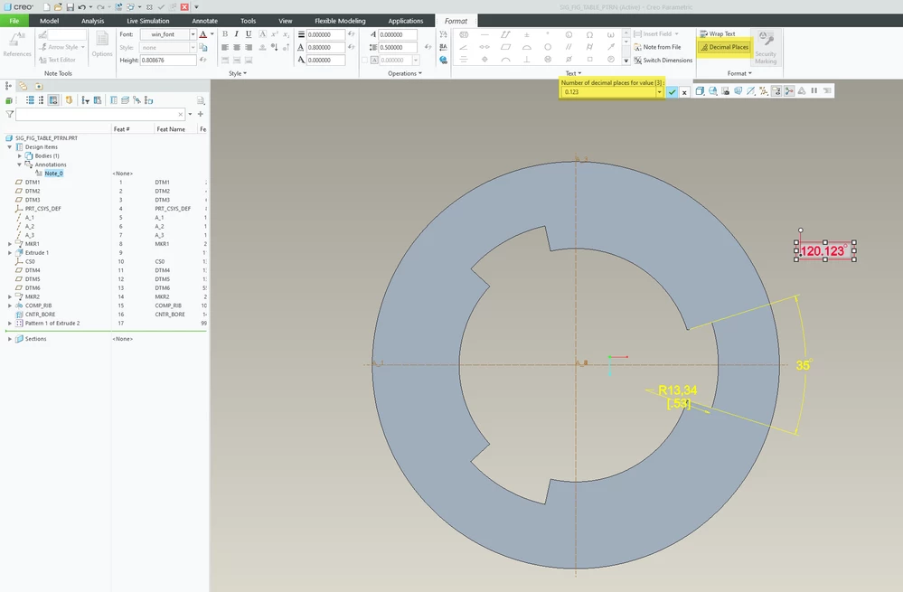Apply Underline text style
903x592 pixels.
point(249,34)
